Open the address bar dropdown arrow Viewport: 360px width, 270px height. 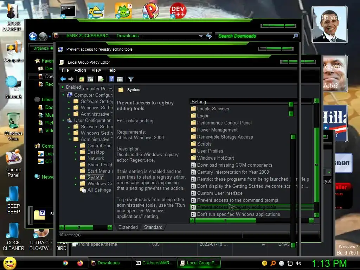point(201,36)
